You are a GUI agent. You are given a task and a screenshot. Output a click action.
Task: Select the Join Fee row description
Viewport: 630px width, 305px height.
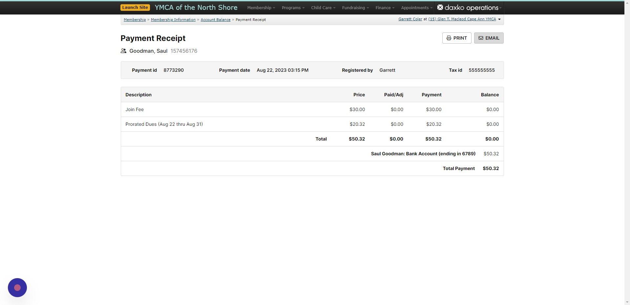tap(135, 109)
